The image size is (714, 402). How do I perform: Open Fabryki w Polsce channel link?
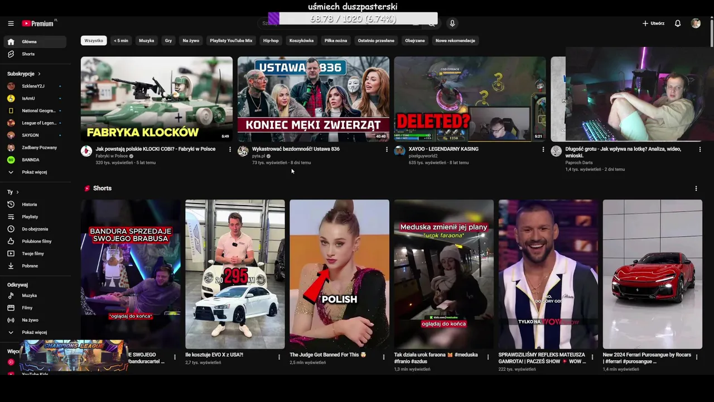click(x=112, y=156)
